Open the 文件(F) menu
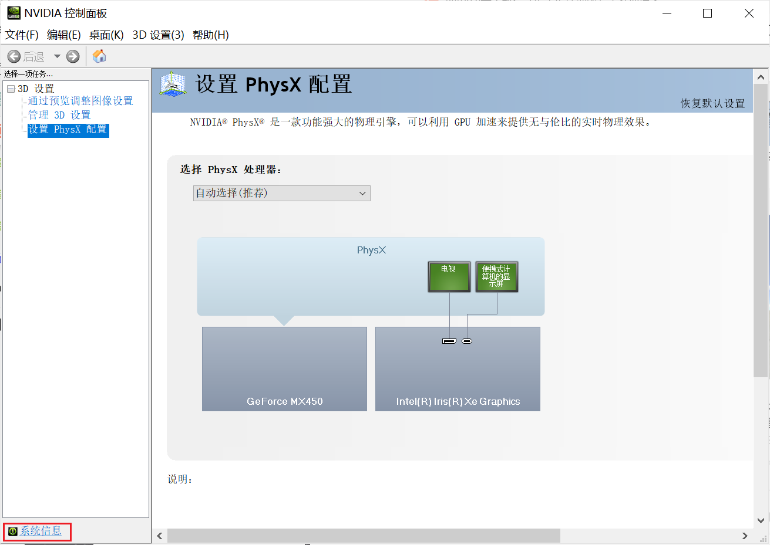 [22, 35]
